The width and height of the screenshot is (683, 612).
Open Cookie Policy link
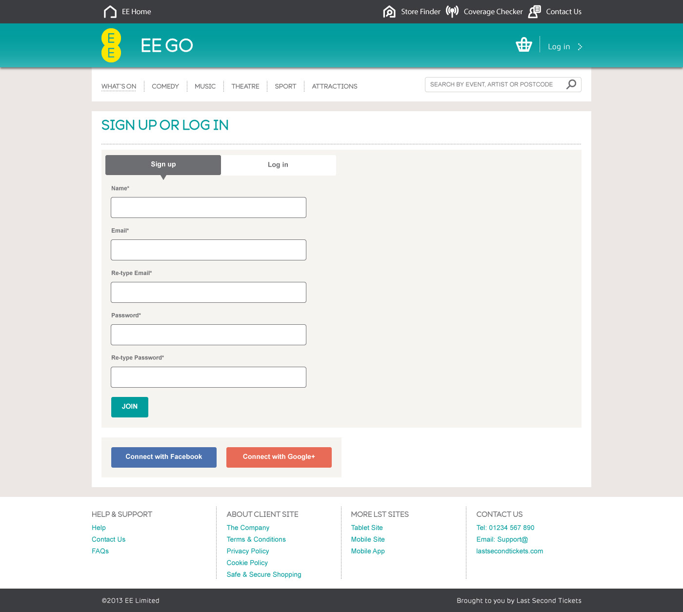click(x=247, y=563)
